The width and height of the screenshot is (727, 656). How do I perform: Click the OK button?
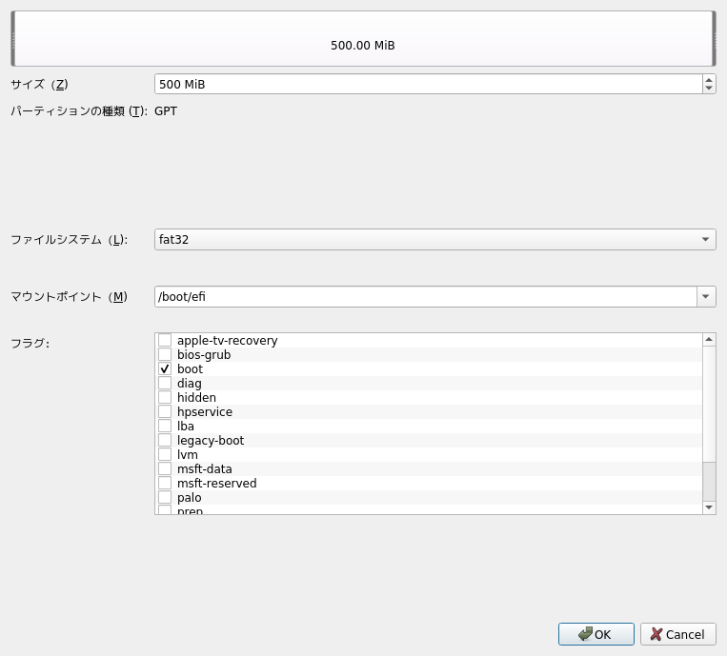click(596, 634)
